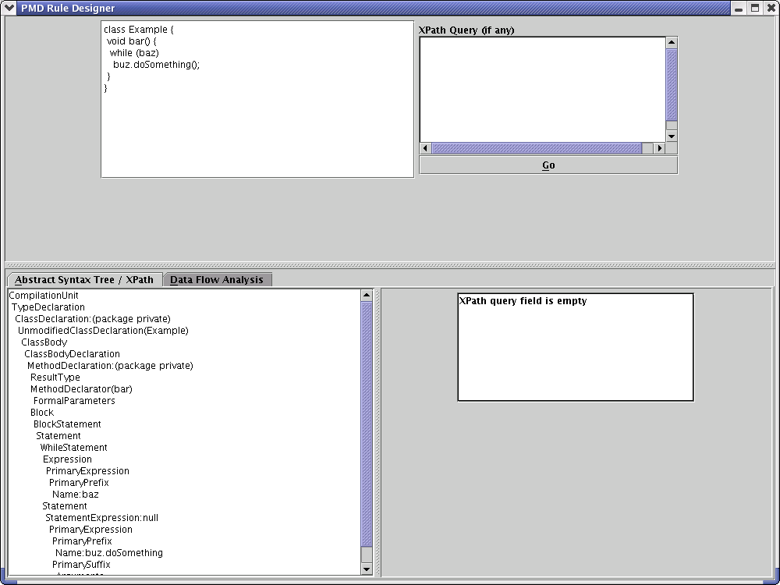Click the XPath query scroll-right arrow
The image size is (780, 585).
coord(660,147)
